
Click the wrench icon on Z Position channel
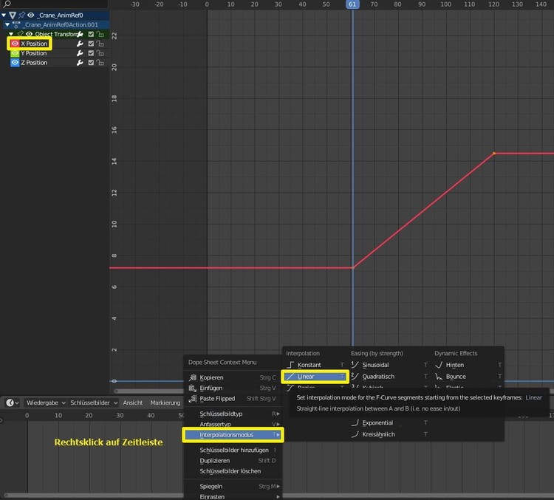(80, 63)
